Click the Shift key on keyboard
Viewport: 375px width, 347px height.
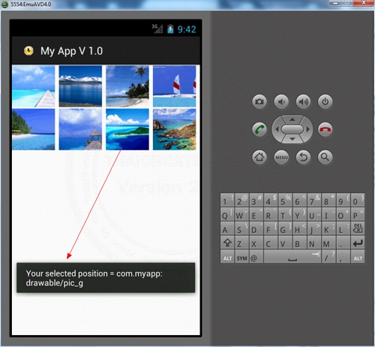(227, 243)
